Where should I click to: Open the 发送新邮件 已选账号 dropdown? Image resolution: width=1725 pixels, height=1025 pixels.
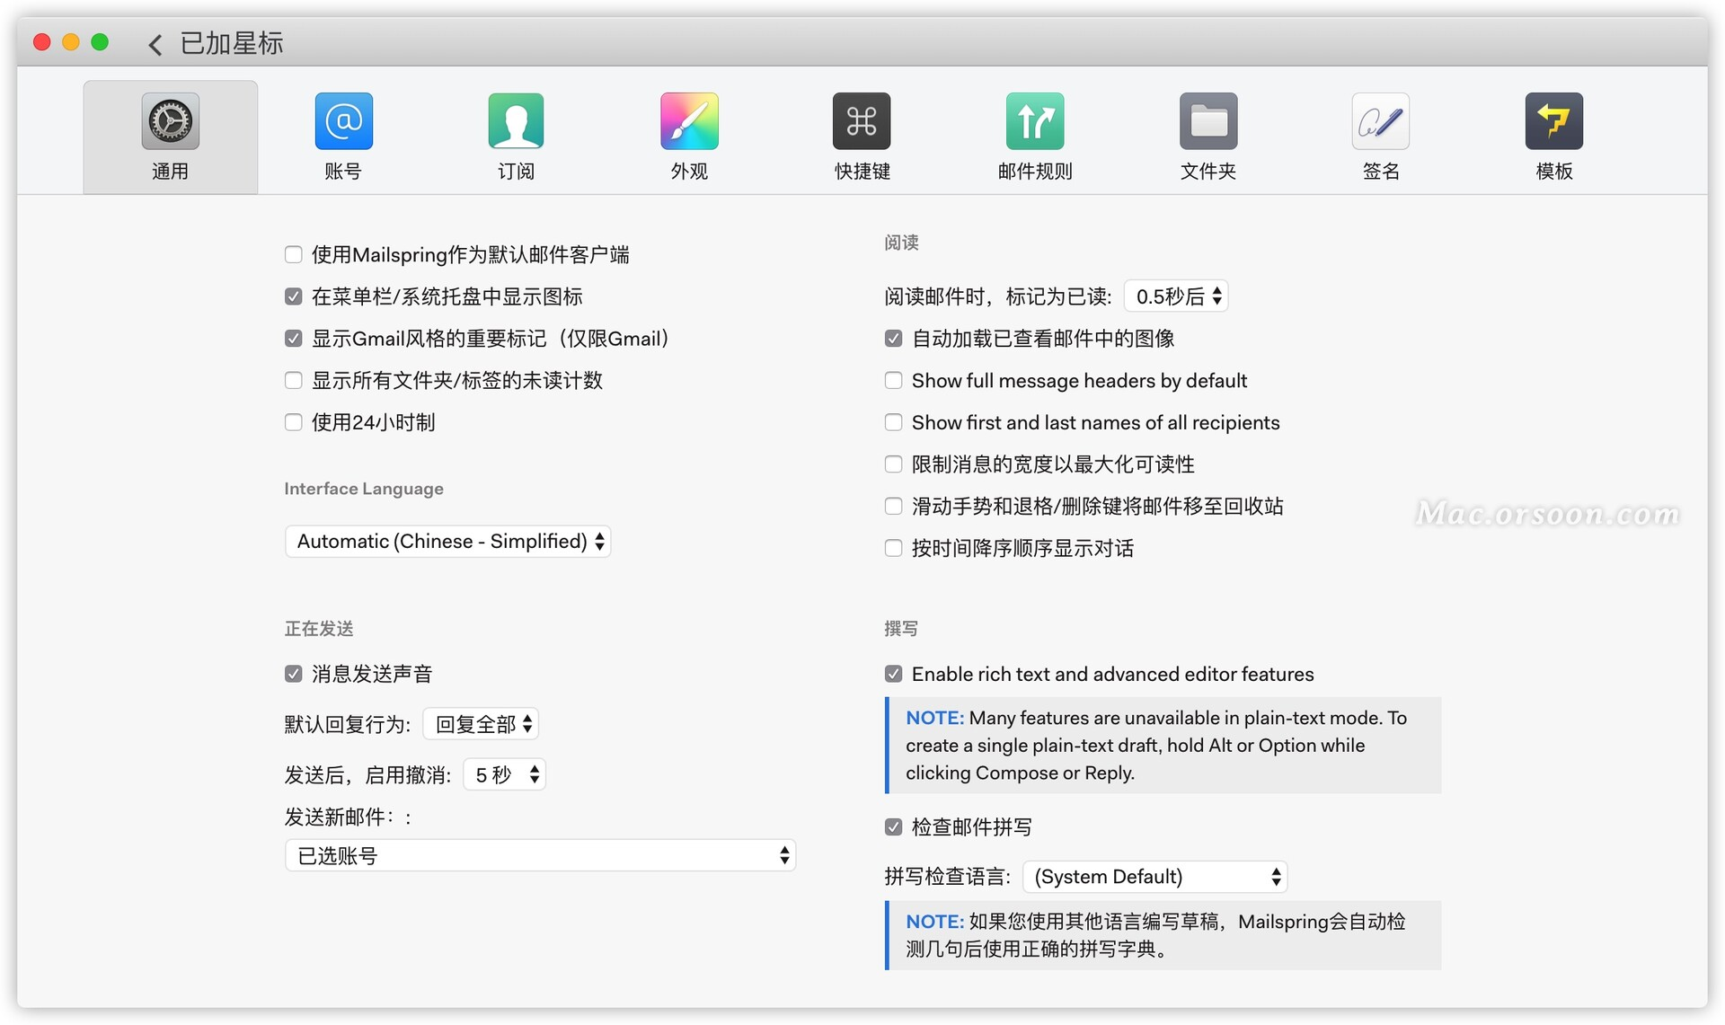[x=539, y=854]
